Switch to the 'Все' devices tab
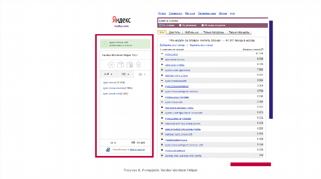This screenshot has height=179, width=321. coord(162,32)
